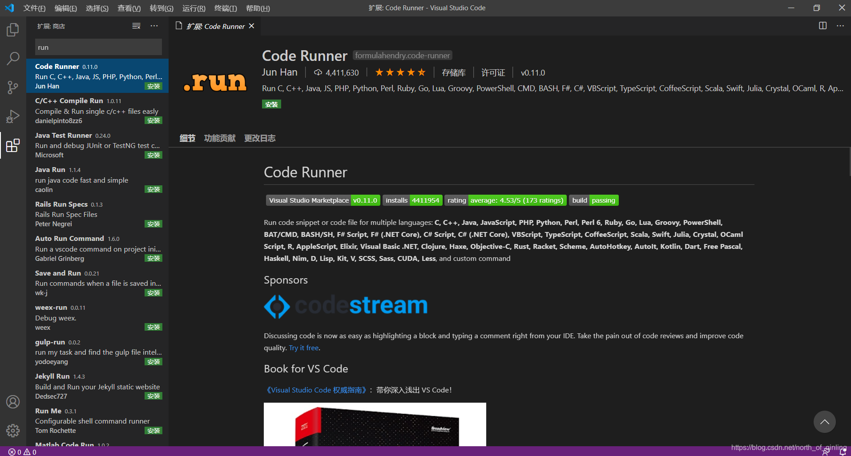Select Java Test Runner in the list
851x456 pixels.
click(x=97, y=145)
